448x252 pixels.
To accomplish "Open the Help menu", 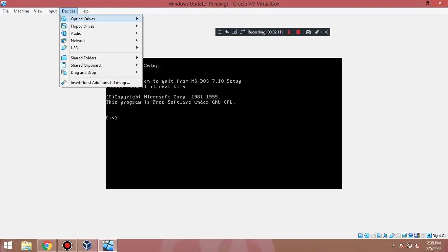I will coord(84,11).
